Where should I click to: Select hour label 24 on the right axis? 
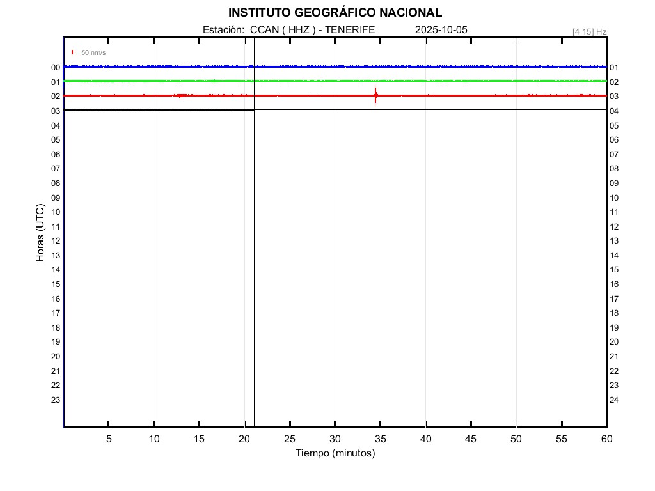point(614,400)
